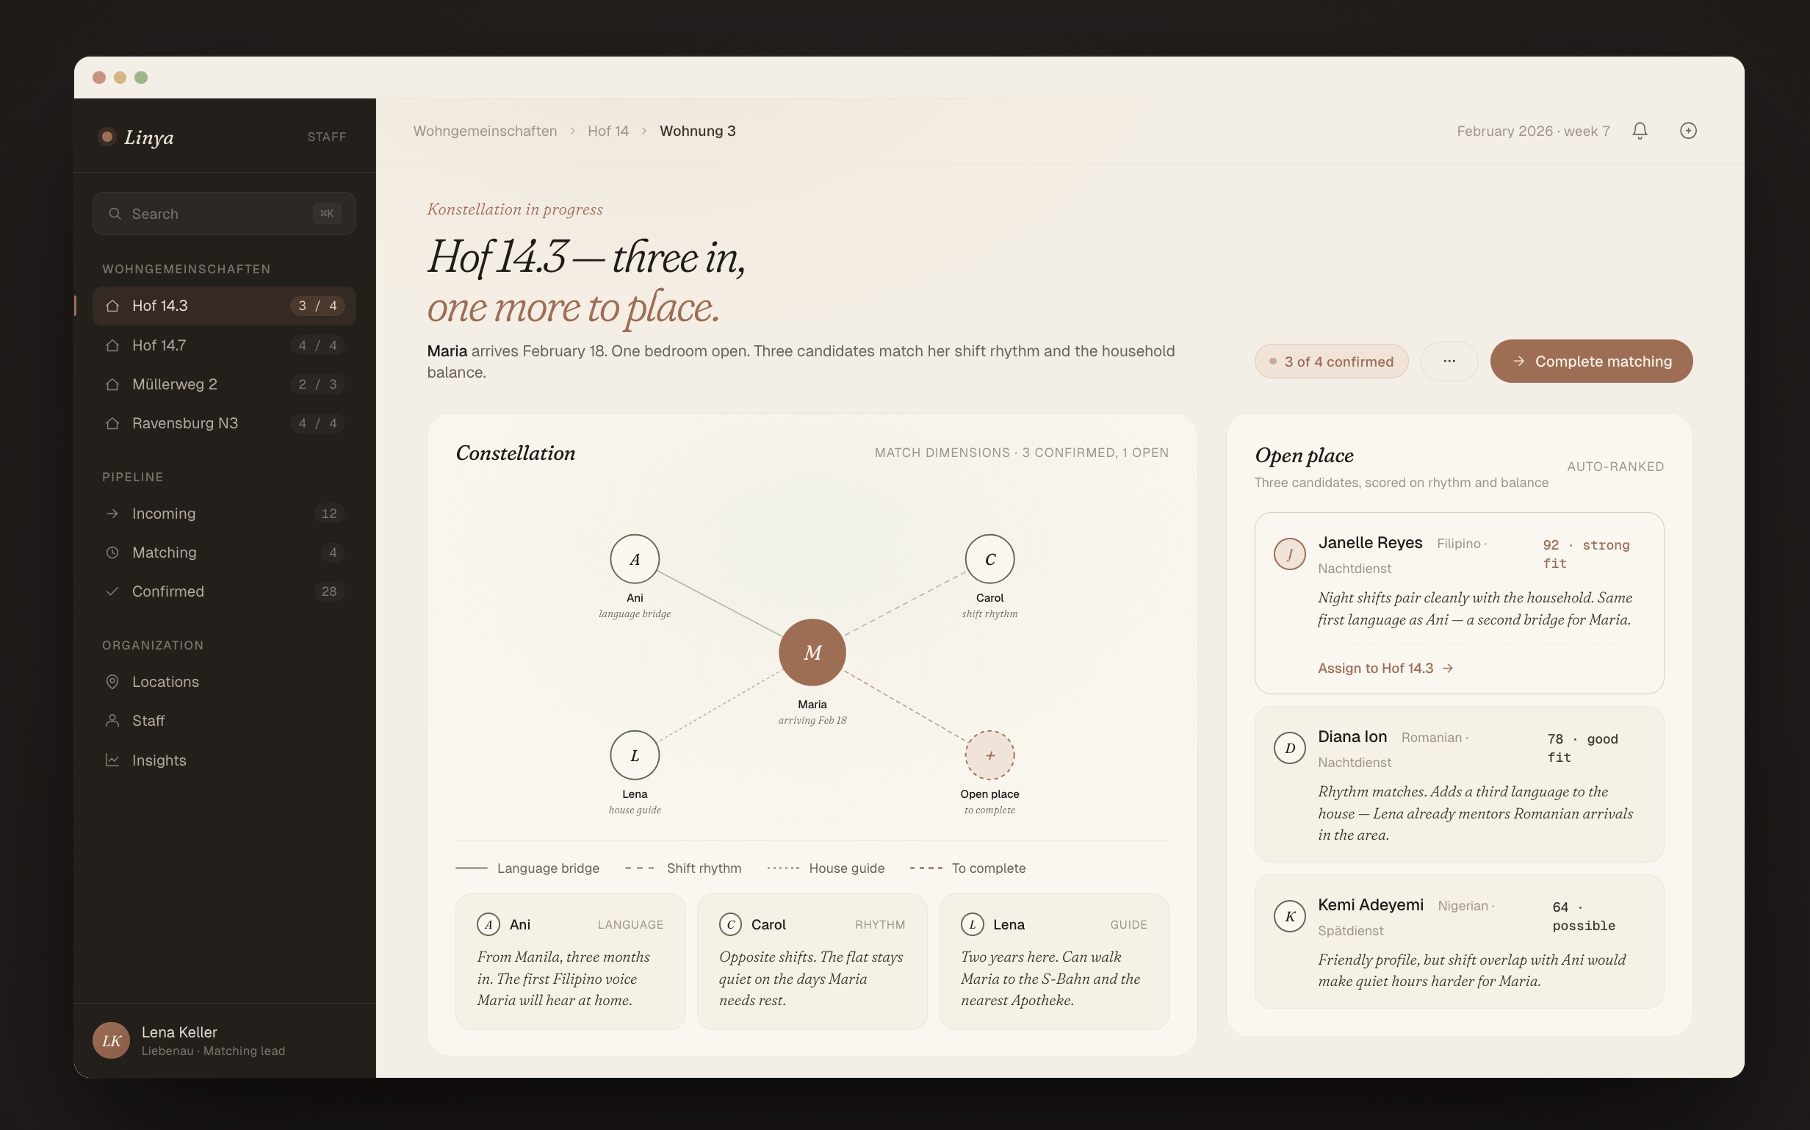
Task: Open Ravensburg N3 household
Action: [224, 423]
